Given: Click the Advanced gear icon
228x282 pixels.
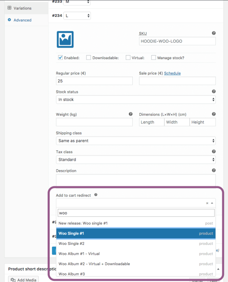Looking at the screenshot, I should [x=9, y=20].
